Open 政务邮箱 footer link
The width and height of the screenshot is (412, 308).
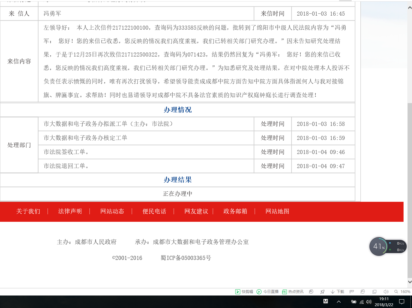click(x=235, y=211)
